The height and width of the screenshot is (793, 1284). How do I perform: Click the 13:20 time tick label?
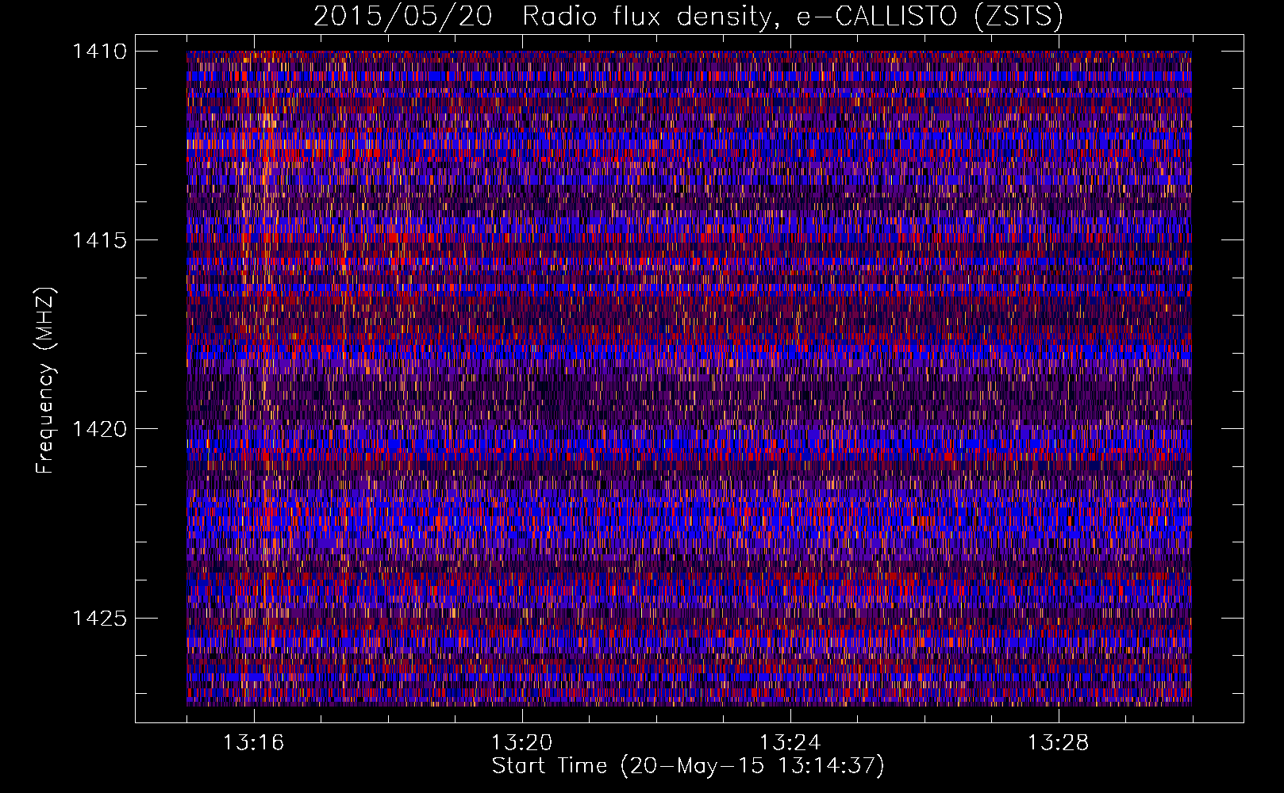tap(521, 743)
